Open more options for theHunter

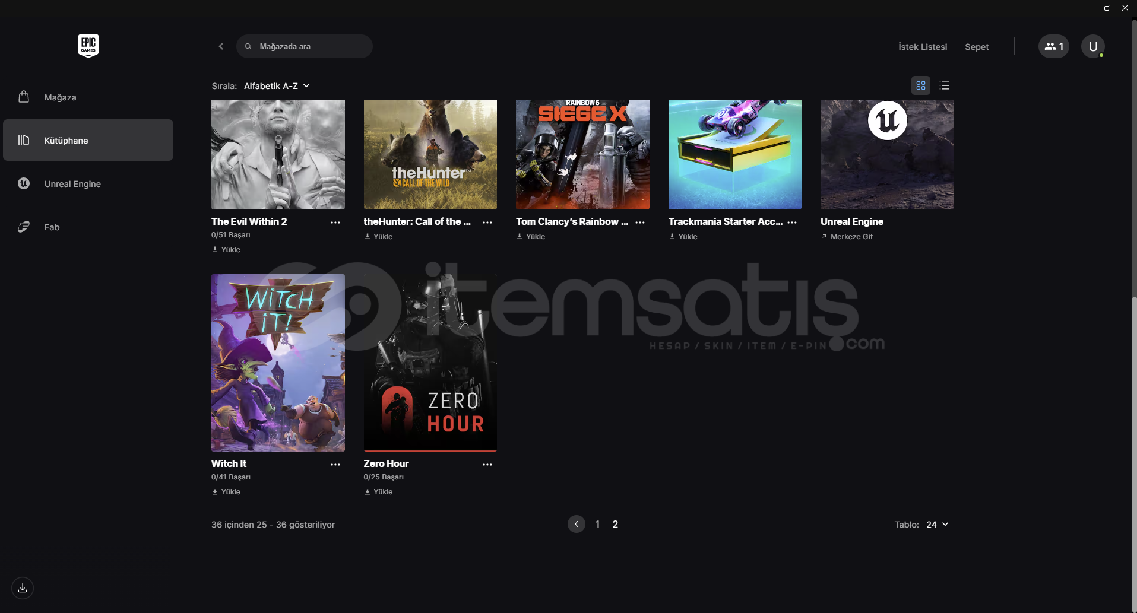(487, 223)
